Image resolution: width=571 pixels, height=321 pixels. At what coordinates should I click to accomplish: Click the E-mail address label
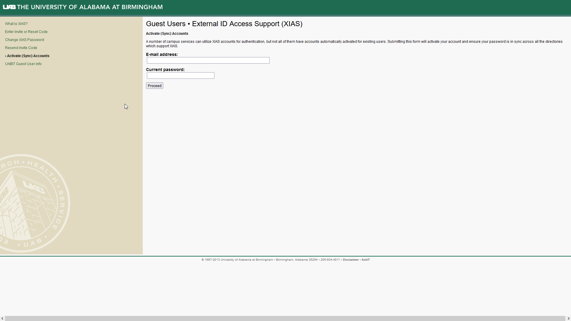[x=162, y=54]
